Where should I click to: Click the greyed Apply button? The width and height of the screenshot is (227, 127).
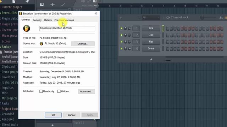[x=90, y=115]
